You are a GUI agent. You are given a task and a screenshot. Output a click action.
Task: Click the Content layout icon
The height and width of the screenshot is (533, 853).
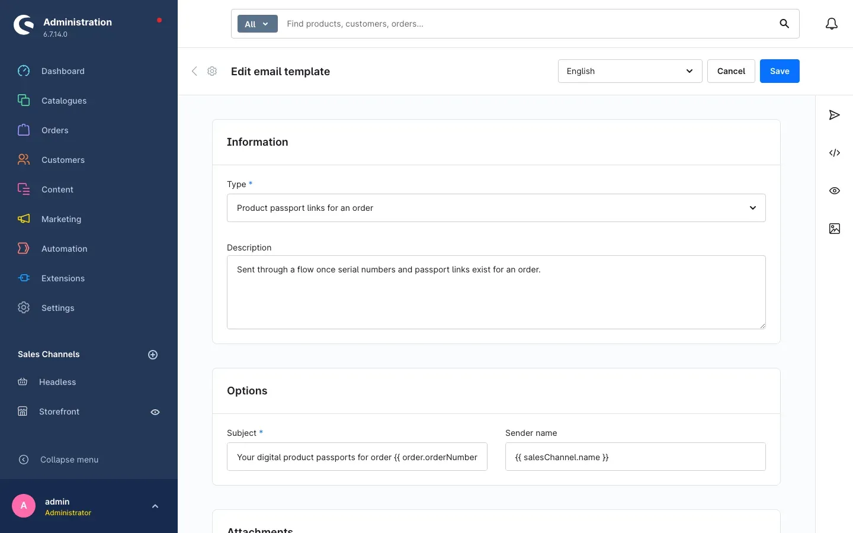click(x=24, y=190)
